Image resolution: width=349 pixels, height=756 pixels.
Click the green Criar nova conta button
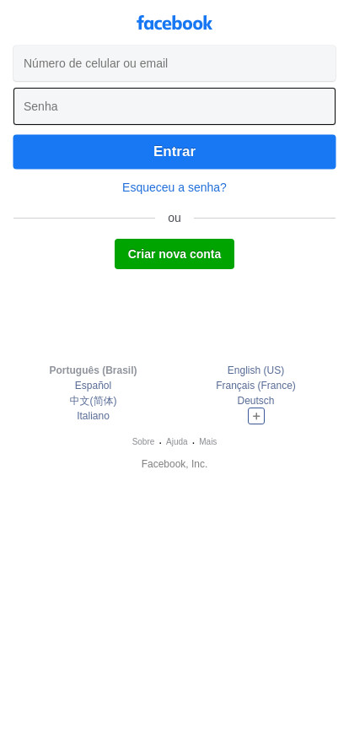pyautogui.click(x=174, y=254)
